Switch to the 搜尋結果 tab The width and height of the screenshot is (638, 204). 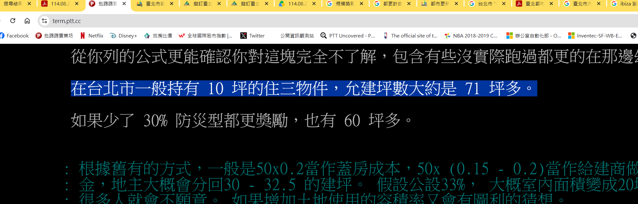coord(13,4)
